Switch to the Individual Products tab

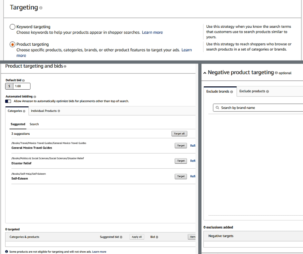[x=44, y=111]
